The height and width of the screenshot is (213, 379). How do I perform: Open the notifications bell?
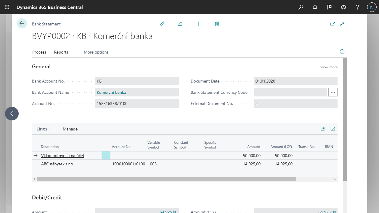click(315, 7)
